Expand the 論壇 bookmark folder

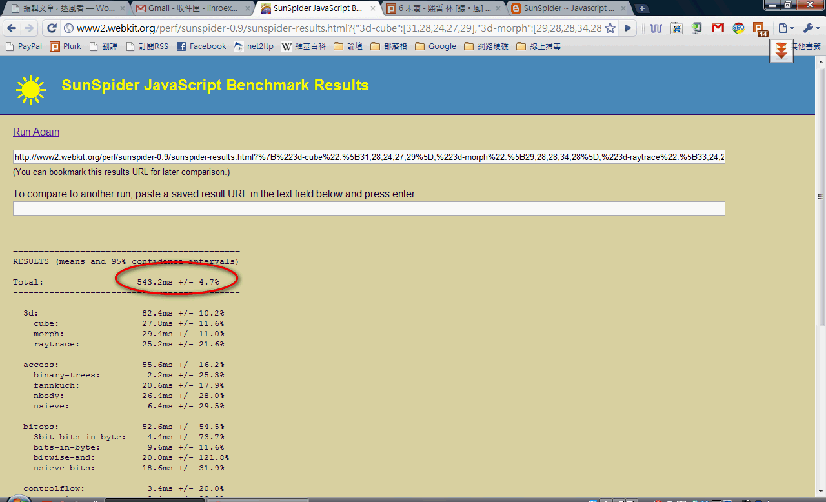(x=348, y=46)
